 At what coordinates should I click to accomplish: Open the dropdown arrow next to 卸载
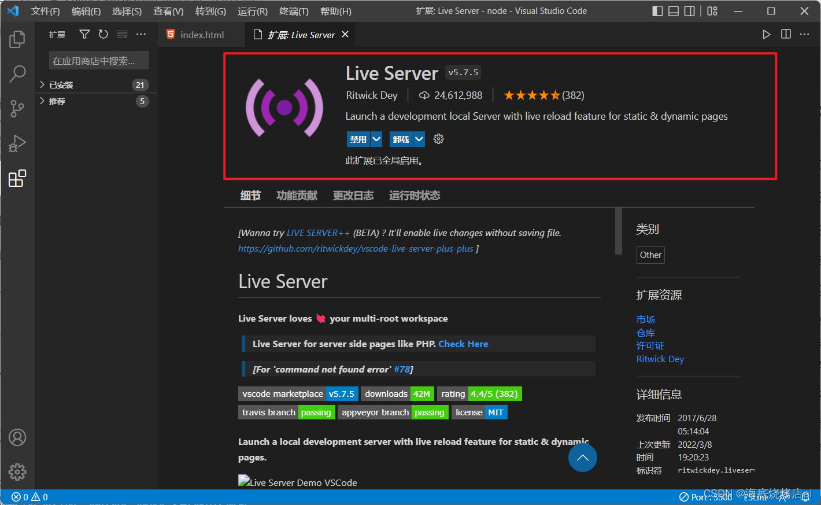[x=419, y=139]
